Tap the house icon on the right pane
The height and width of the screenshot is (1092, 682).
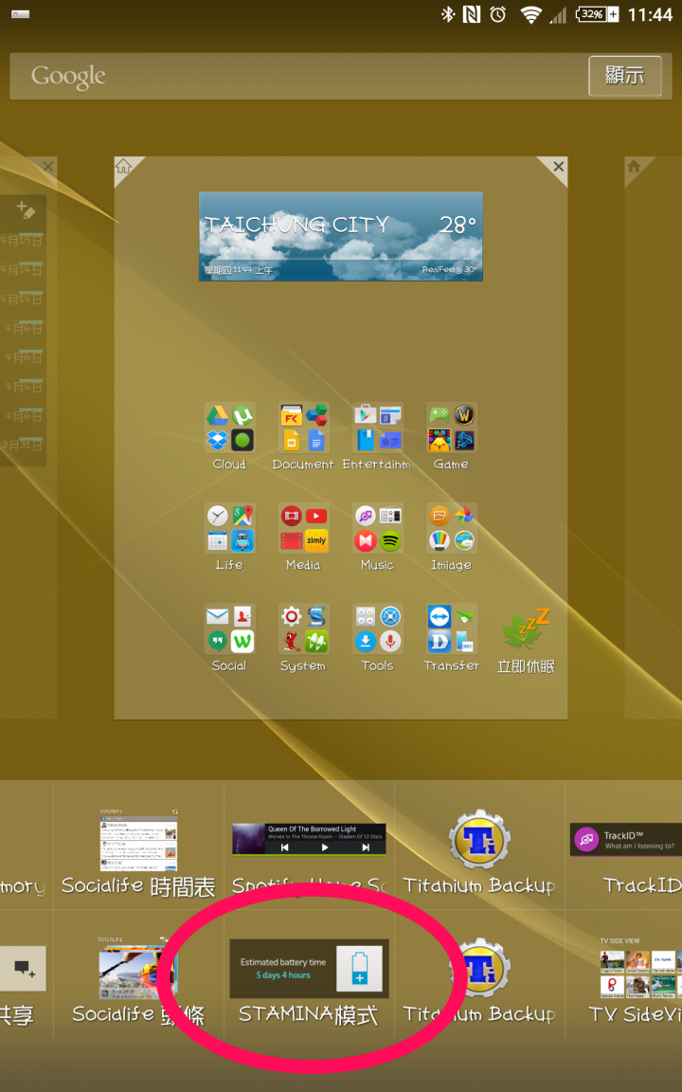coord(634,167)
